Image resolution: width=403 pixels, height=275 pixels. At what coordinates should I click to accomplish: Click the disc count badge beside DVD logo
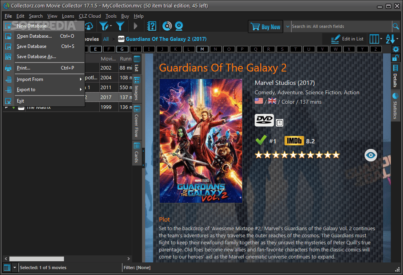280,123
